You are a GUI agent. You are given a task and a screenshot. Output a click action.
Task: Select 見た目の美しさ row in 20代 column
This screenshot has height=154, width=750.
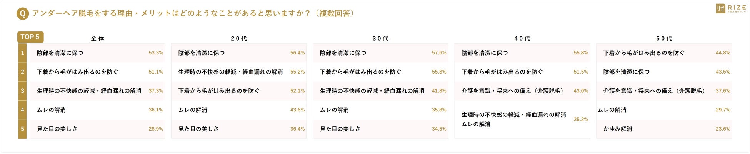[198, 129]
